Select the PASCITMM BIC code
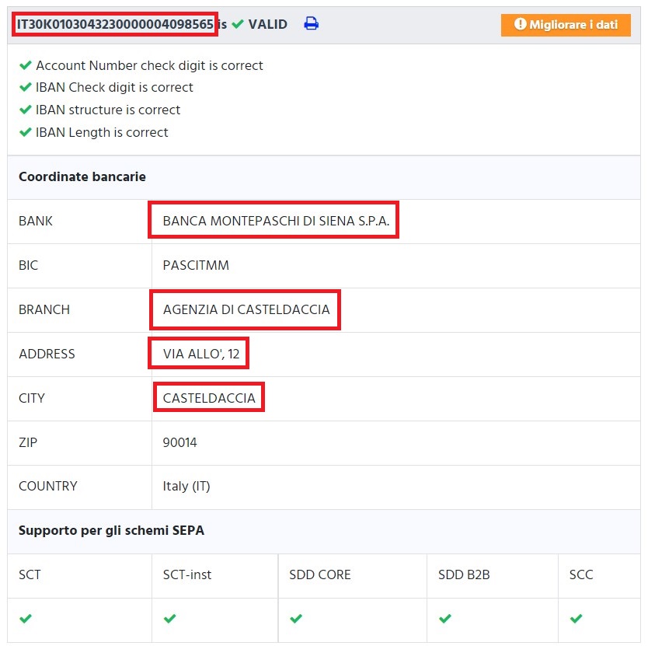 click(196, 265)
